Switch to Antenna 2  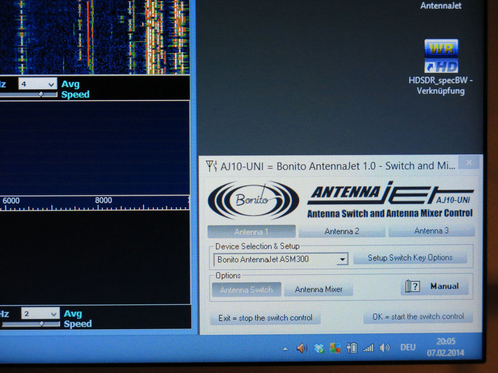coord(342,231)
